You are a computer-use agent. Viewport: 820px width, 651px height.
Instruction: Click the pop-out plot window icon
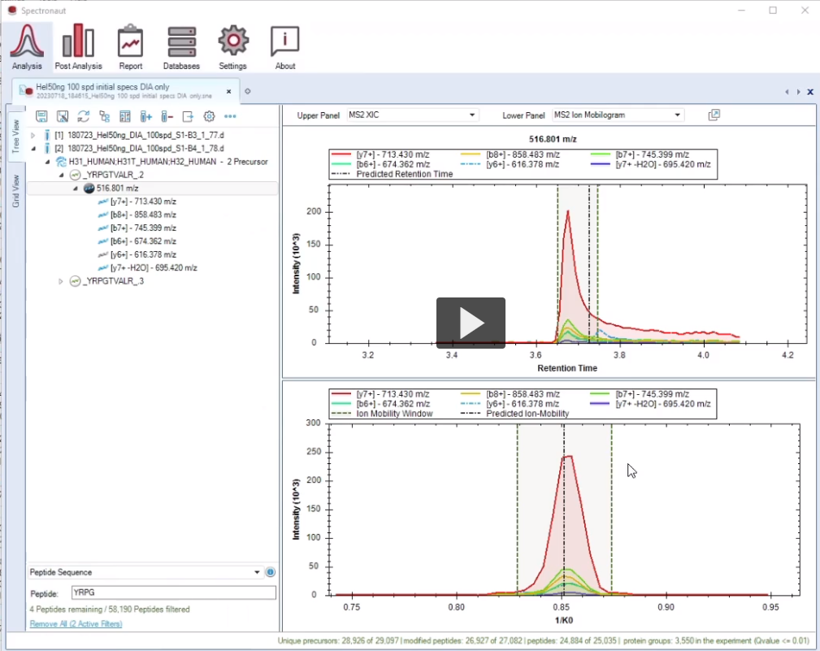(714, 115)
